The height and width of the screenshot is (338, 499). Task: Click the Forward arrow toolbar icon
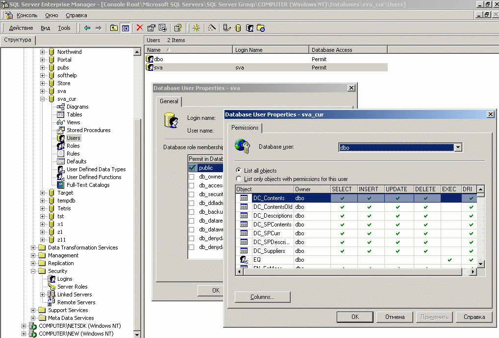[x=99, y=28]
